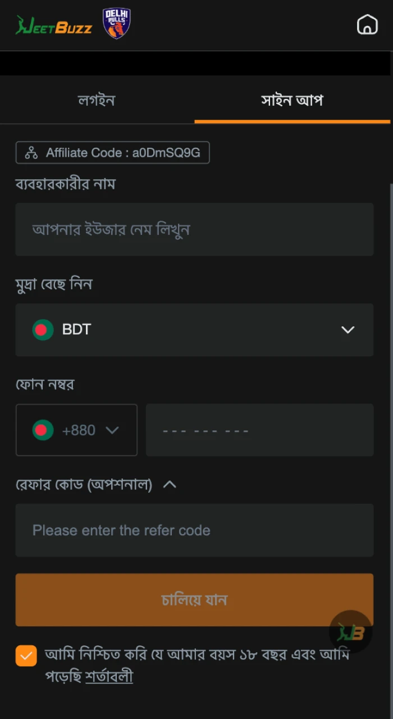Click the username input field

(194, 229)
